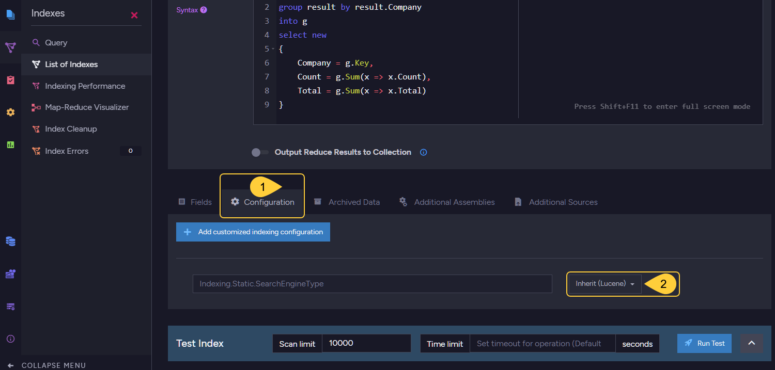This screenshot has height=370, width=775.
Task: Click the Map-Reduce Visualizer icon
Action: (36, 107)
